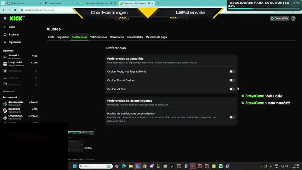Click the "20 mil" viewer count
The width and height of the screenshot is (302, 170).
pos(33,102)
